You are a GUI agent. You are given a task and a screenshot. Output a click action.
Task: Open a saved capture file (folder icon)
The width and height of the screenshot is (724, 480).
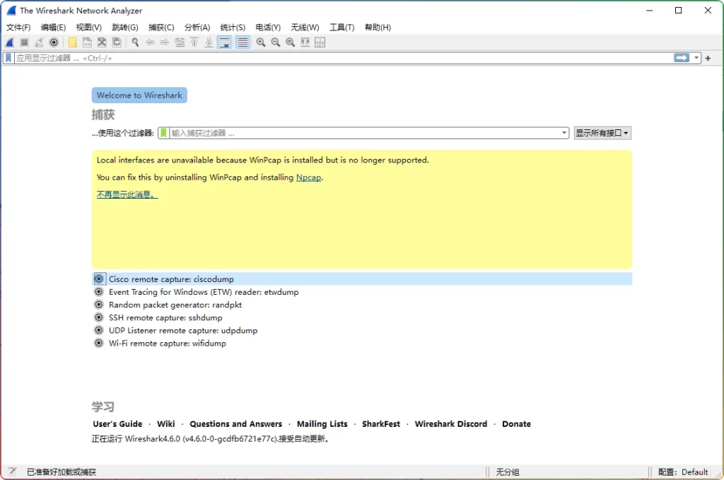(73, 42)
